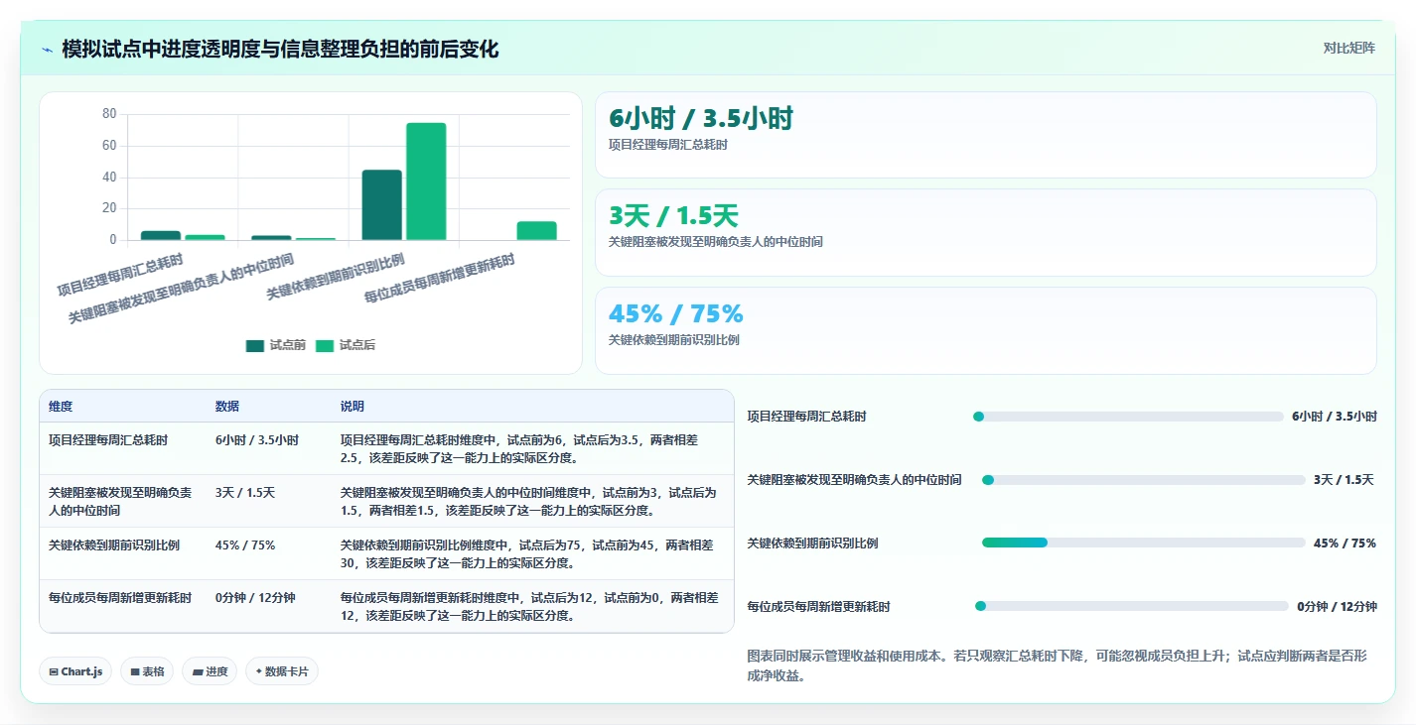The width and height of the screenshot is (1416, 725).
Task: Click the progress value 45% / 75%
Action: coord(1345,544)
